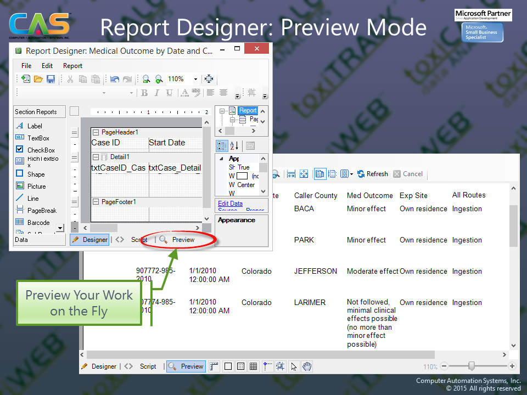The image size is (527, 395).
Task: Click the Undo arrow in toolbar
Action: 114,79
